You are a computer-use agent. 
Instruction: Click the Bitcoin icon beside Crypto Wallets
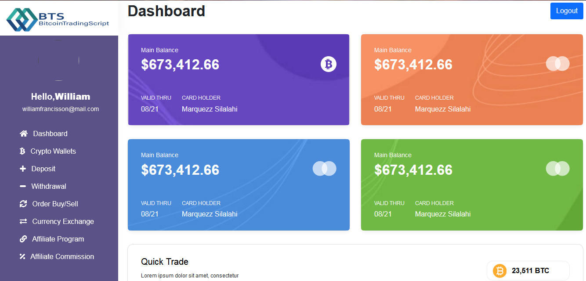pyautogui.click(x=22, y=151)
